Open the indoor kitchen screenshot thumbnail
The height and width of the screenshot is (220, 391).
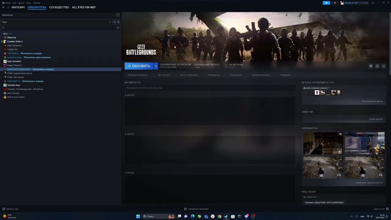pyautogui.click(x=323, y=143)
